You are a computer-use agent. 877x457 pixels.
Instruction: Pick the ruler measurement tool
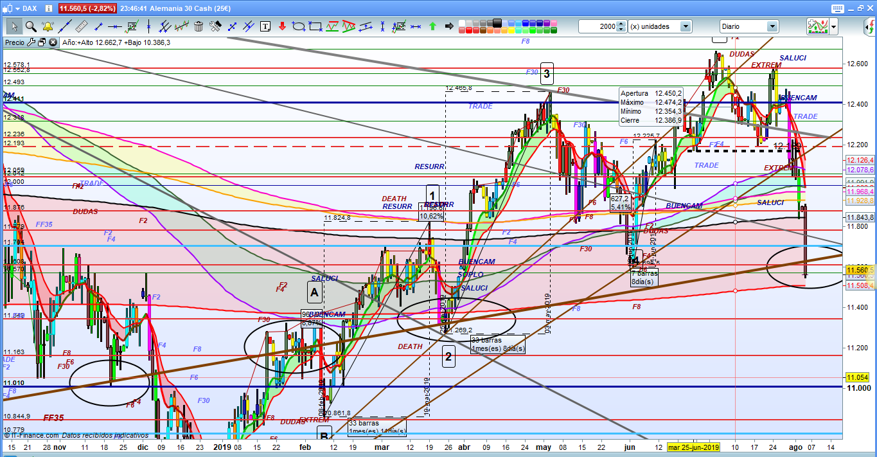[81, 26]
